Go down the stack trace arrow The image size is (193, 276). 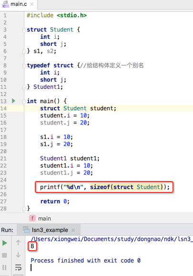pos(18,255)
